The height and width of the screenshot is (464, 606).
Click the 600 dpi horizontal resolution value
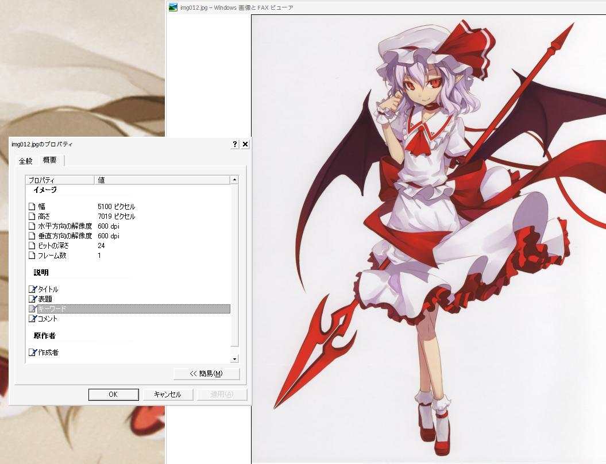coord(109,226)
